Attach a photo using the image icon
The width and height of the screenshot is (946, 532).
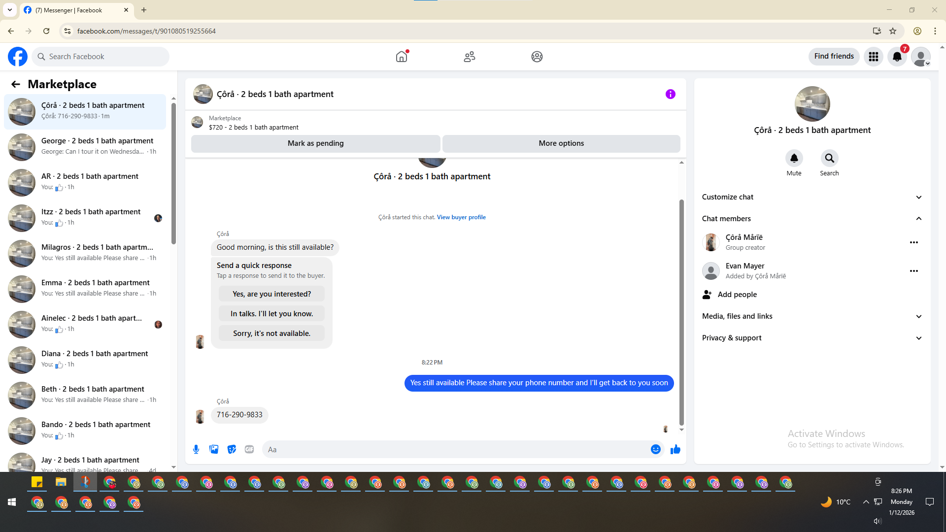(x=214, y=449)
